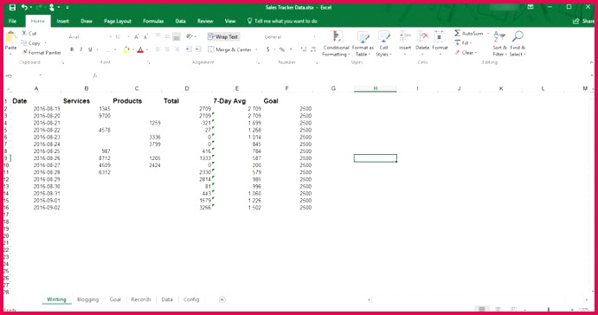Image resolution: width=598 pixels, height=315 pixels.
Task: Open Sort & Filter menu
Action: point(499,44)
